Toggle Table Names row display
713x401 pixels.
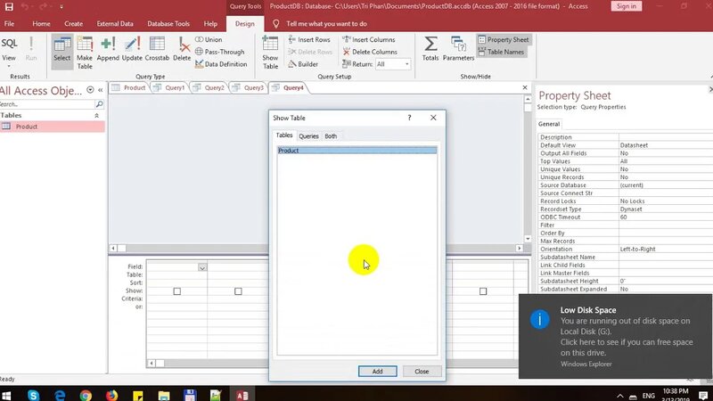coord(501,52)
